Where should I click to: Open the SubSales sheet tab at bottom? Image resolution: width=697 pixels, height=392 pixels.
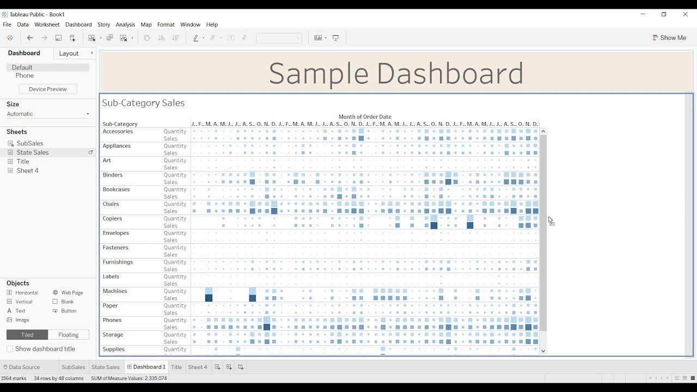pos(74,367)
